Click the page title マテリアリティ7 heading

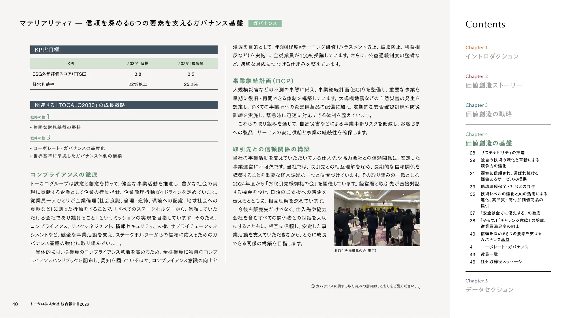[132, 23]
